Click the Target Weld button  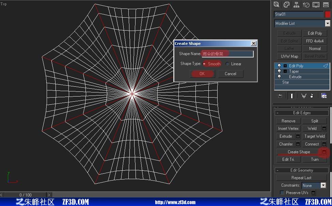click(315, 136)
